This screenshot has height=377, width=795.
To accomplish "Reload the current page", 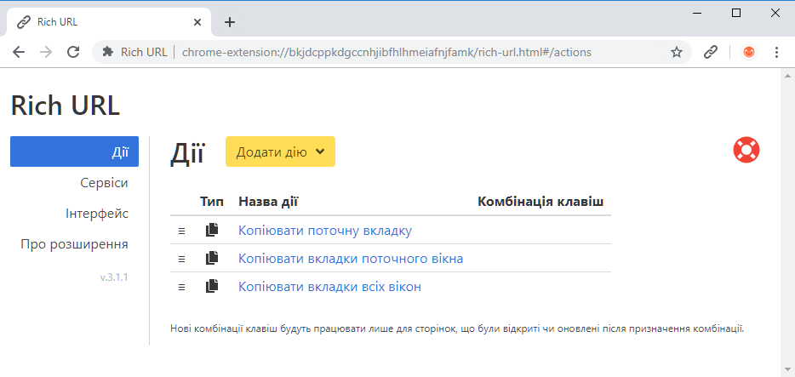I will click(73, 52).
